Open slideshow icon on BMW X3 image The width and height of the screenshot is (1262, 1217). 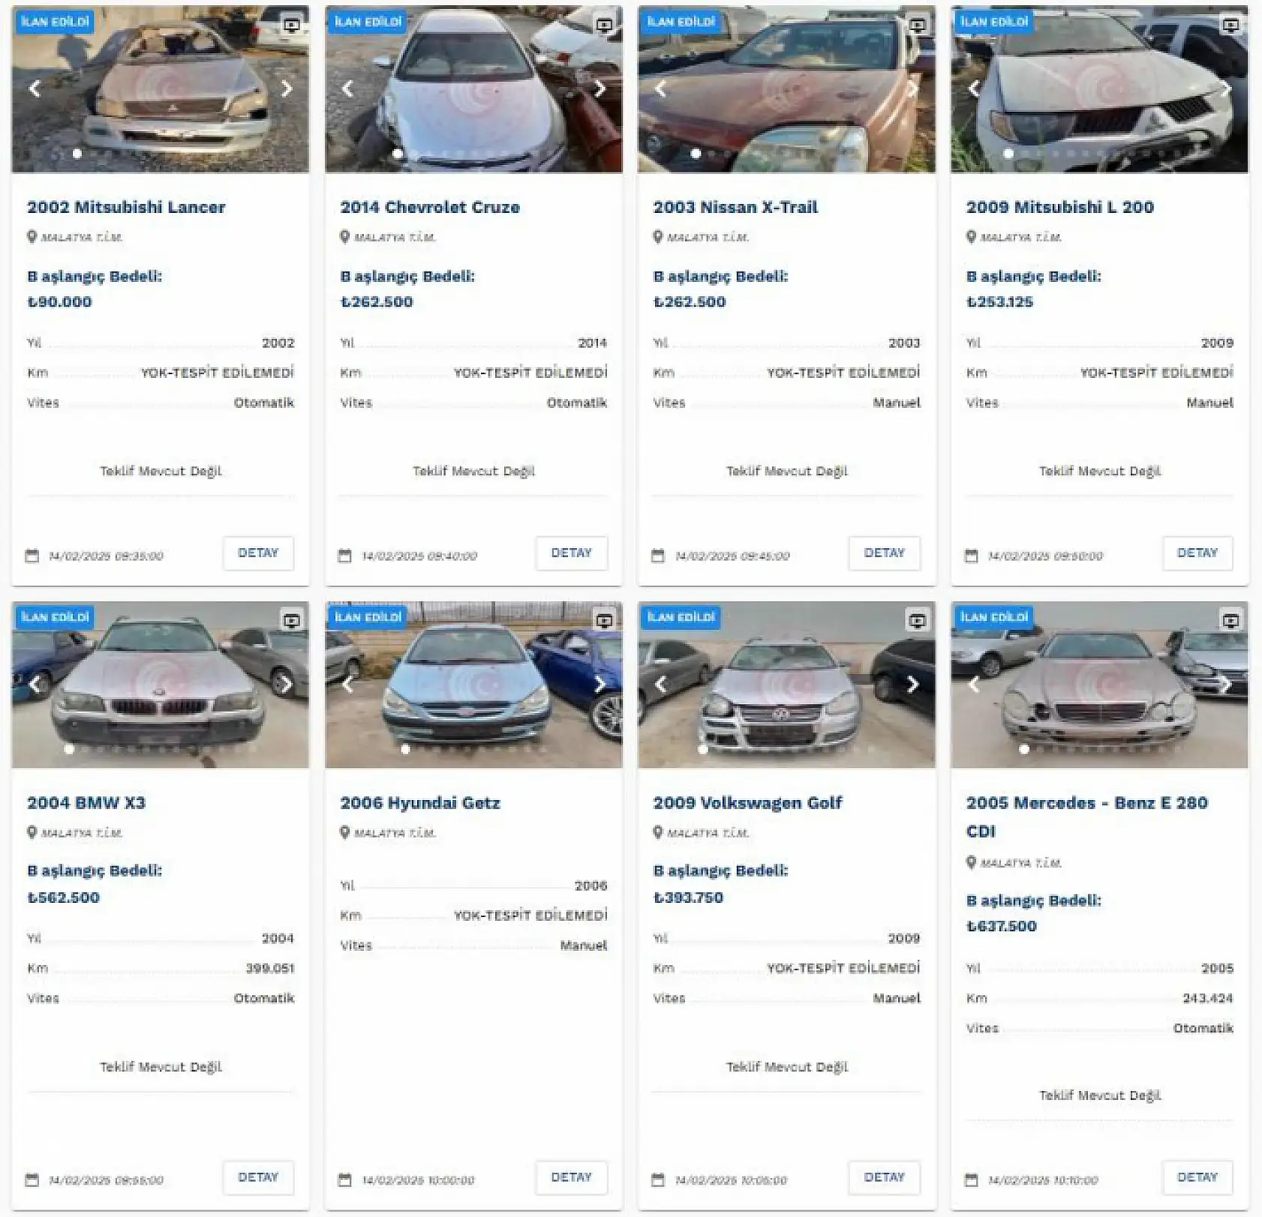tap(291, 620)
